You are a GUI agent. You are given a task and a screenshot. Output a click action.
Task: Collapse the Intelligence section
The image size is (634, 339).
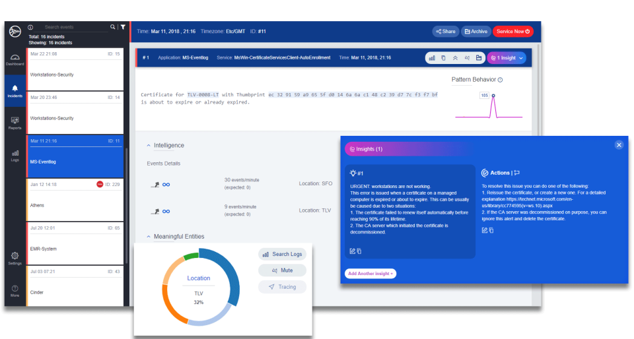click(149, 145)
